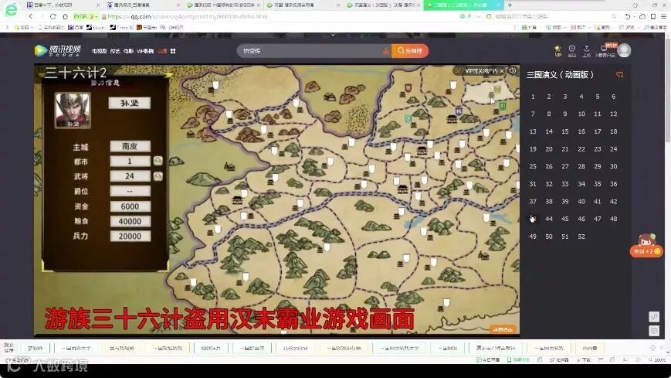Image resolution: width=671 pixels, height=378 pixels.
Task: Play episode 27 from the episode list
Action: coord(565,166)
